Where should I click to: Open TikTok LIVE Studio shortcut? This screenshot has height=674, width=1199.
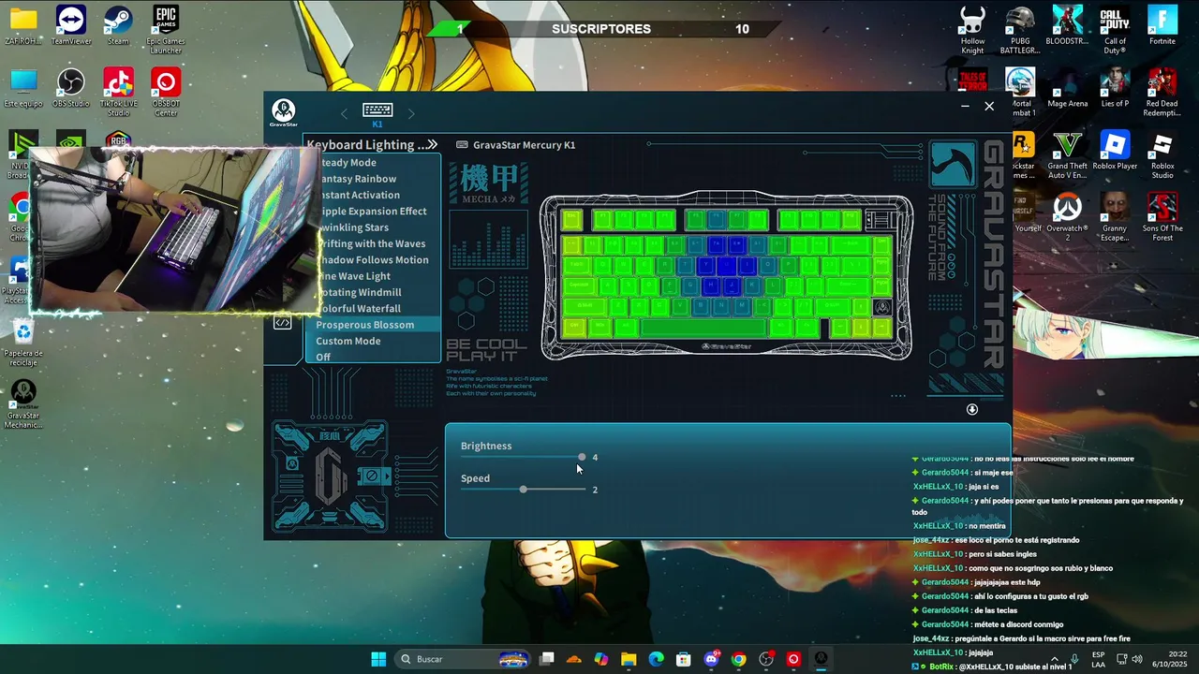pos(118,92)
